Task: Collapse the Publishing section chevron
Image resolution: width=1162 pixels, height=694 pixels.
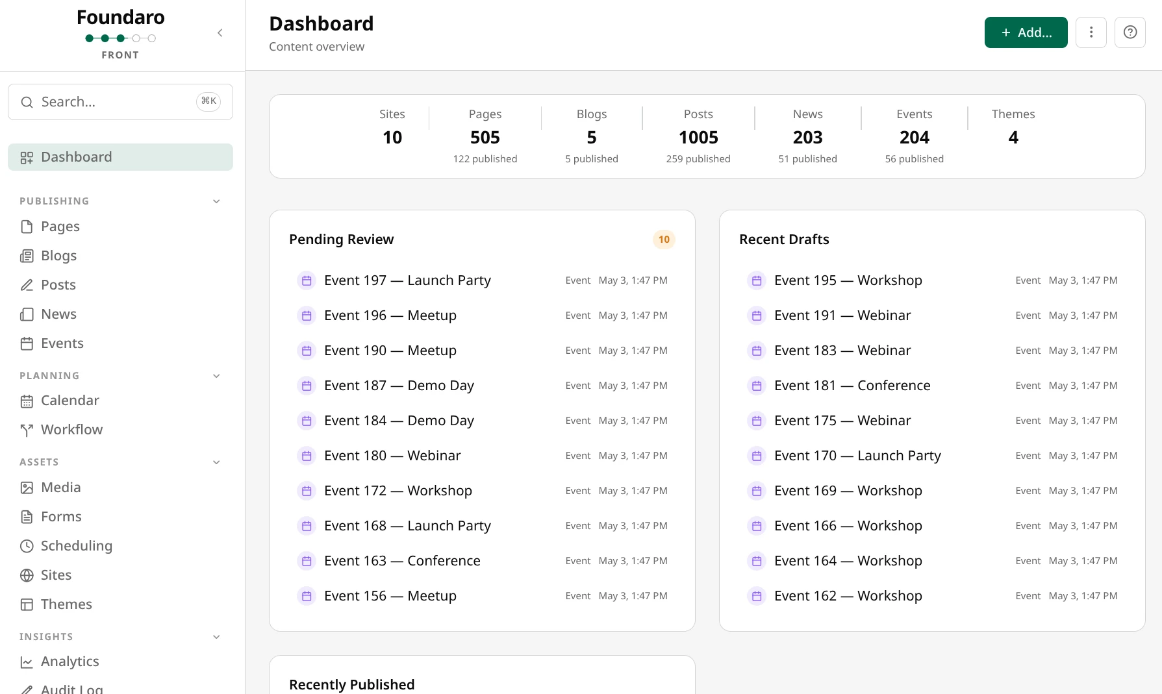Action: 216,201
